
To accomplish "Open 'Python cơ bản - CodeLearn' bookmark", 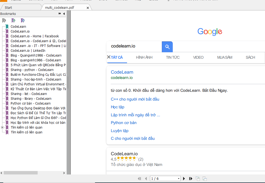I will coord(30,104).
